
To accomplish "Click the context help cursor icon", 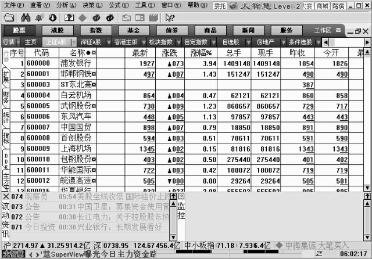I will 170,18.
